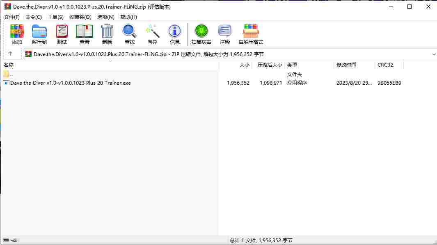Close the WinRAR window
This screenshot has height=245, width=437.
(428, 7)
